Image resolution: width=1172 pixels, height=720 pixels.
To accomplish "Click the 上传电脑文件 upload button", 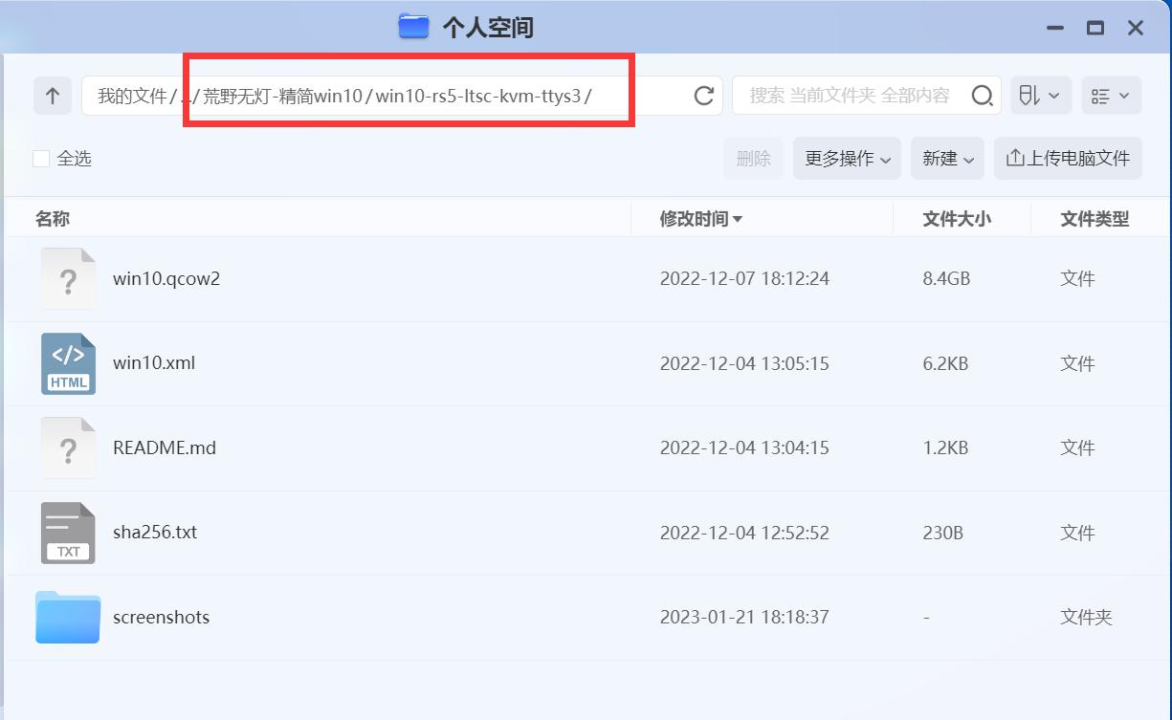I will pos(1069,158).
